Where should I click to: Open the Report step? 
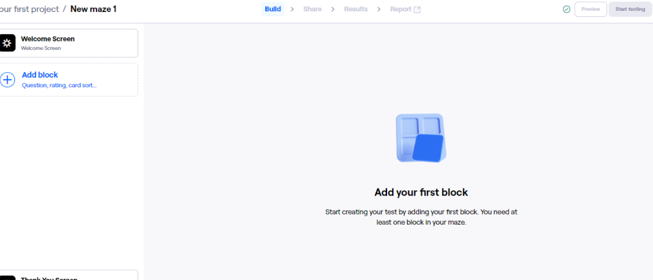point(405,9)
